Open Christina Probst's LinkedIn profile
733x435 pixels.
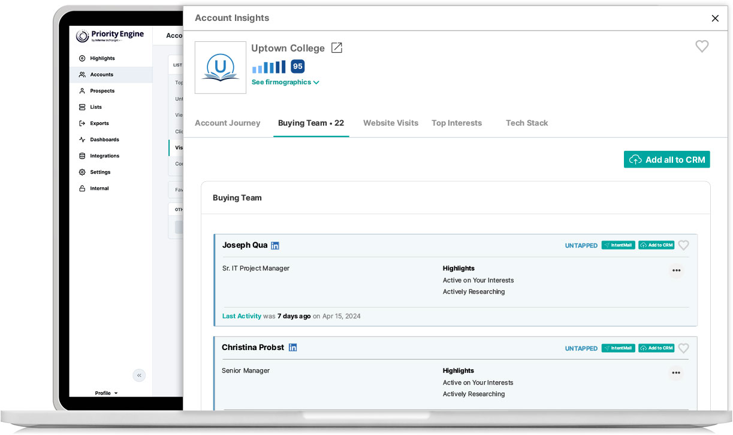click(x=292, y=348)
